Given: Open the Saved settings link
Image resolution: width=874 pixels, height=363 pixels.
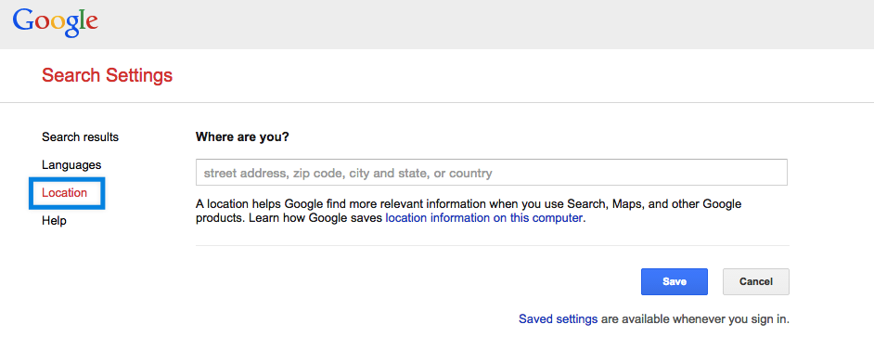Looking at the screenshot, I should 558,319.
